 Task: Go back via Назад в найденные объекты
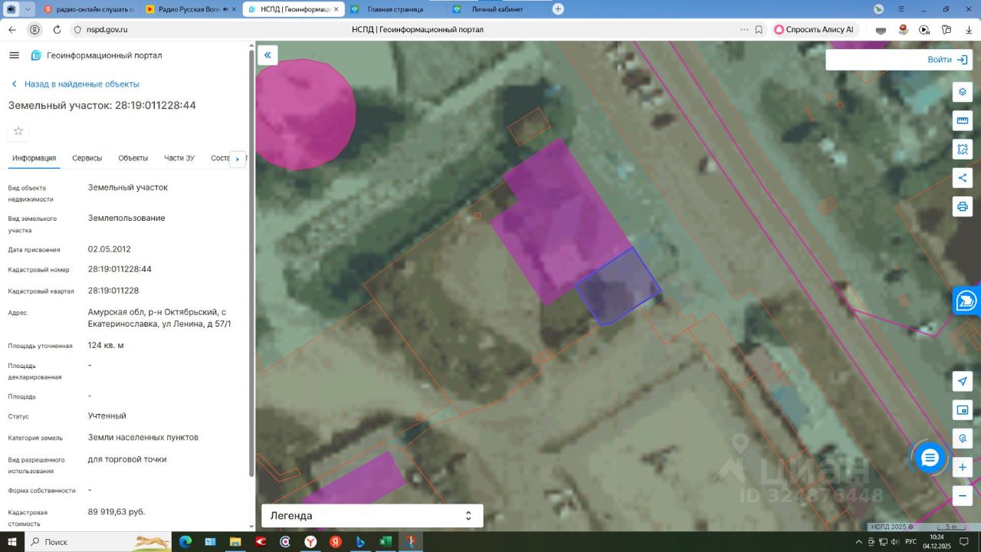(75, 84)
